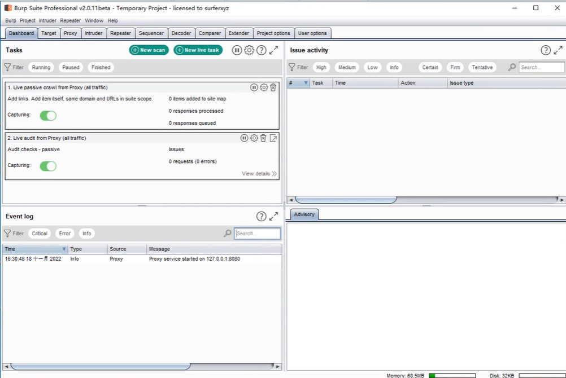
Task: Toggle Capturing switch for Live passive crawl
Action: click(48, 116)
